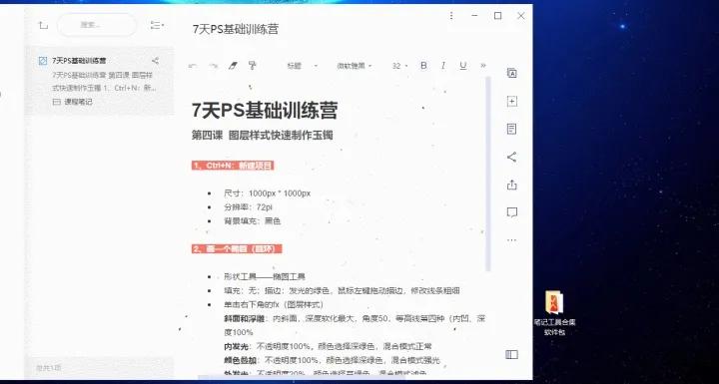The height and width of the screenshot is (384, 719).
Task: Click the highlighted heading 1、Ctrl+N：新建项目
Action: (233, 166)
